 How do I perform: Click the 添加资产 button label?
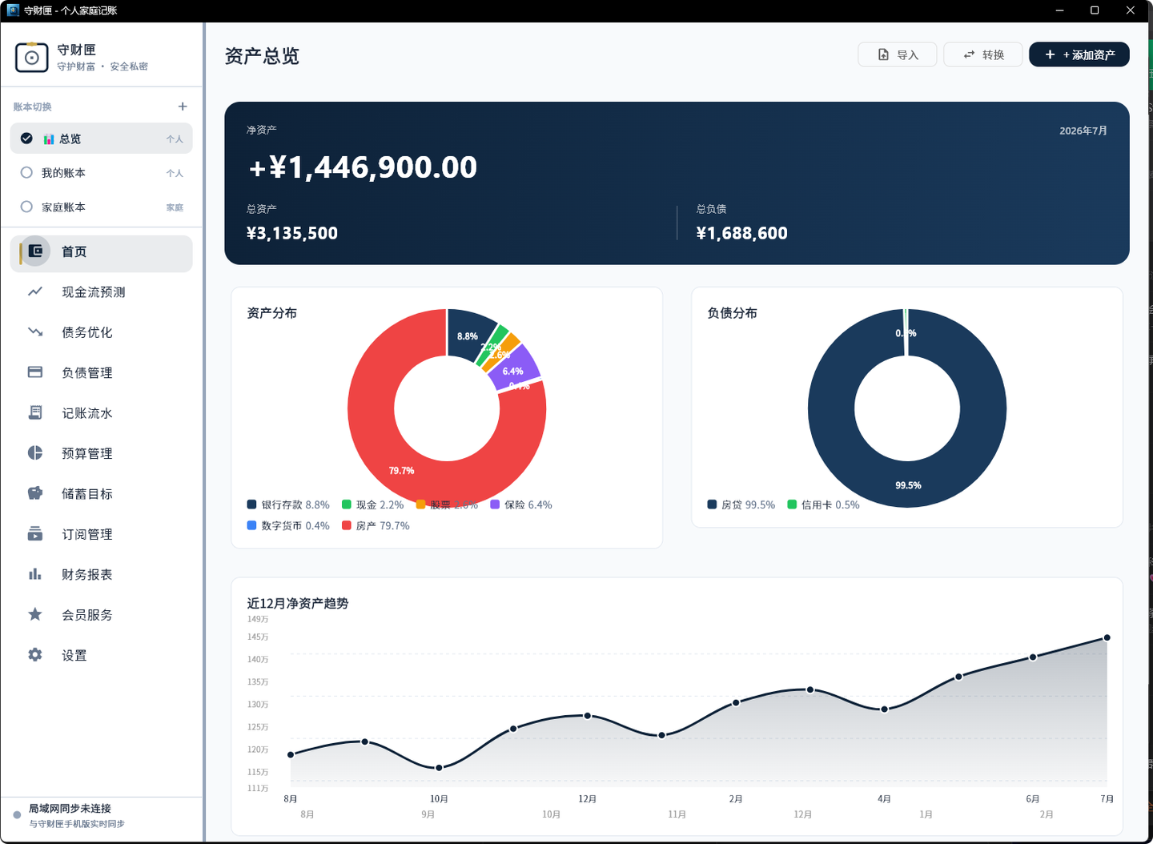1089,54
